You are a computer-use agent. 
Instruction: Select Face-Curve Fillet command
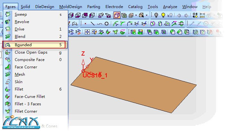[35, 97]
